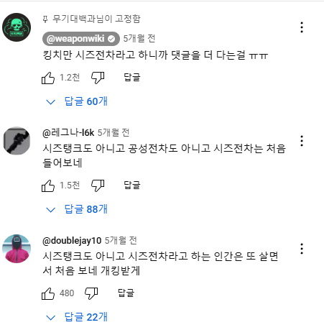This screenshot has height=330, width=324.
Task: Open more options for @doublejay10 comment
Action: [302, 249]
